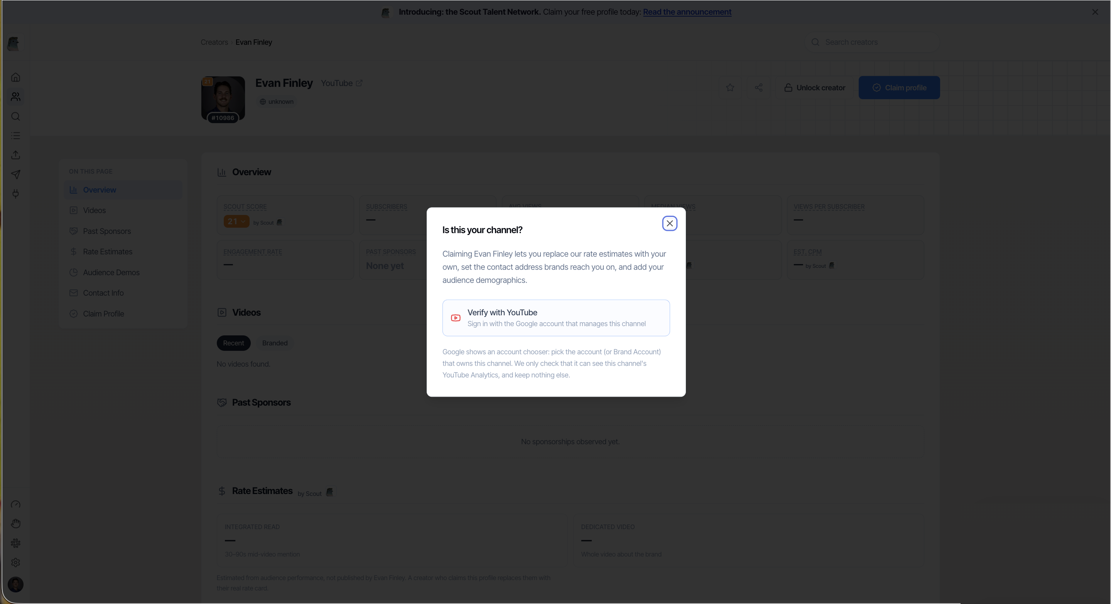Open the search icon in sidebar

pos(15,117)
